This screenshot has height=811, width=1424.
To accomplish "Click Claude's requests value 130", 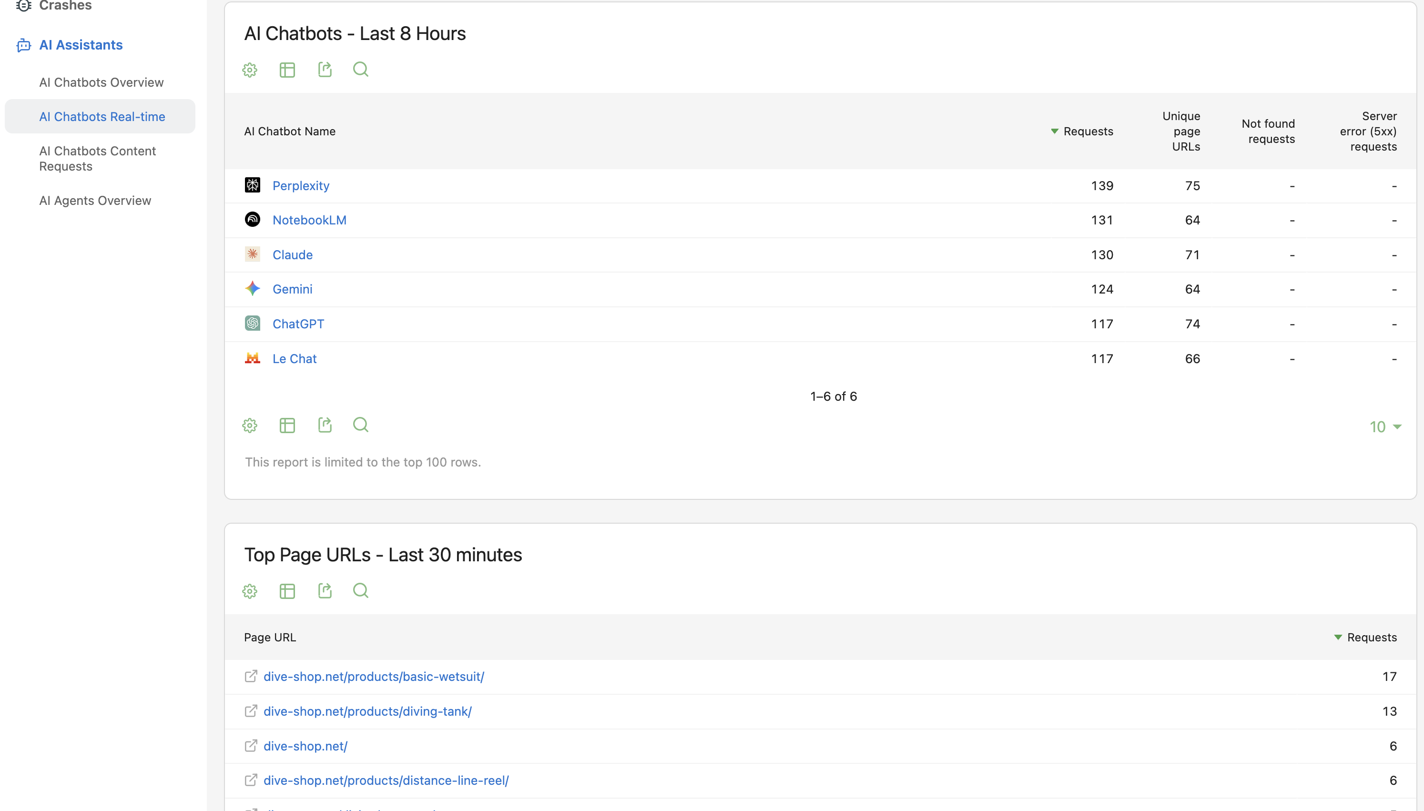I will coord(1102,254).
